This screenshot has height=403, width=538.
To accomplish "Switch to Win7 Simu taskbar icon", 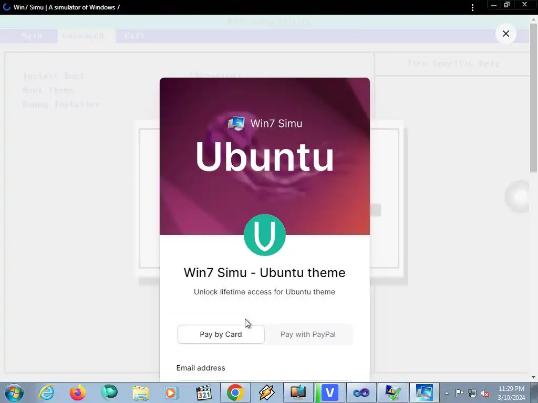I will pos(424,393).
